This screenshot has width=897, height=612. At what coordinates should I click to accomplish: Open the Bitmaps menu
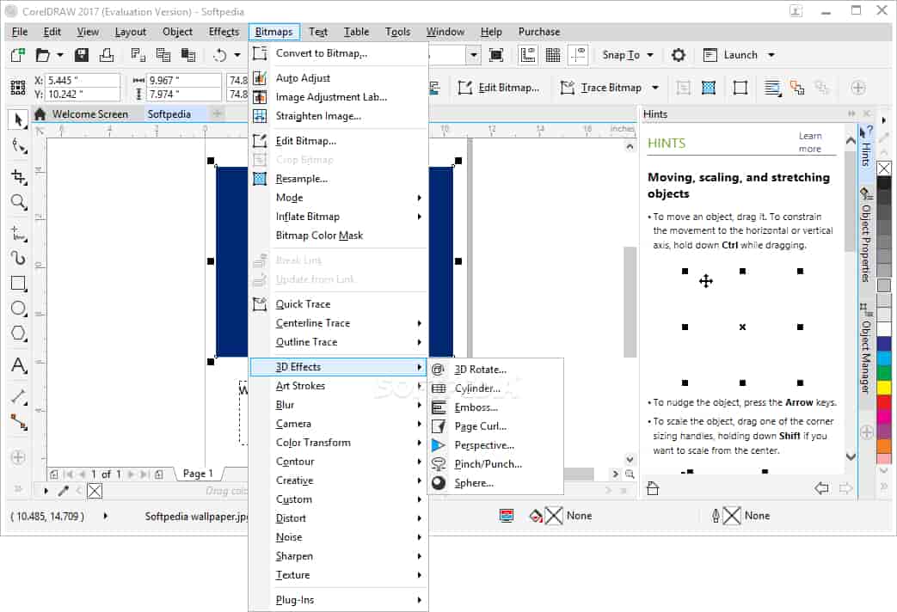click(274, 32)
